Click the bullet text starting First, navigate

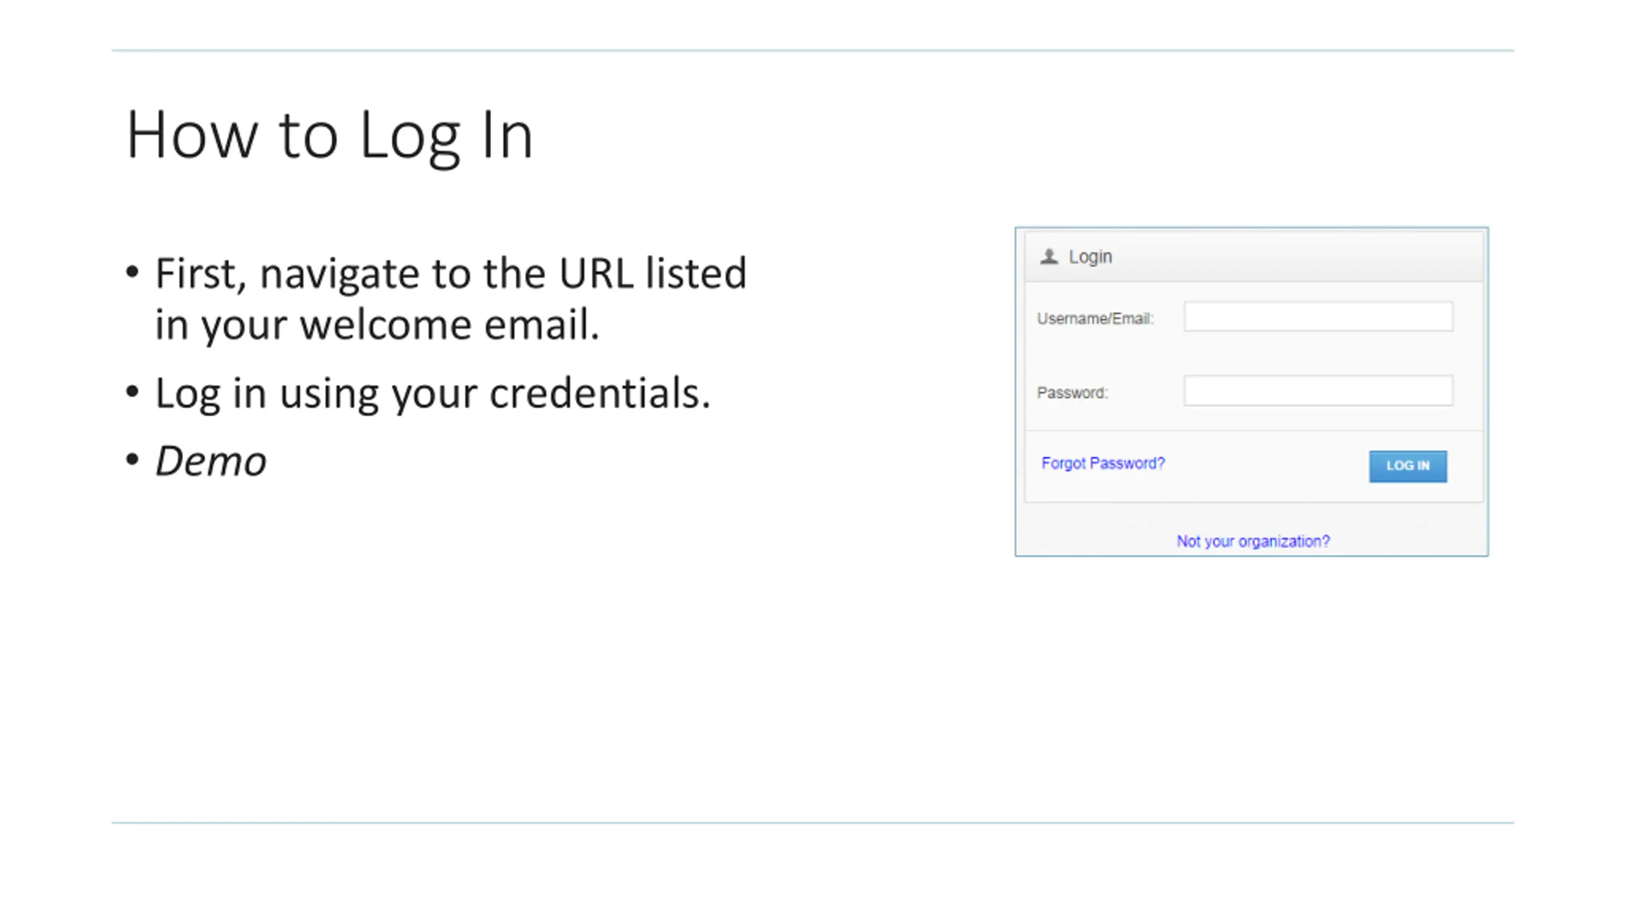451,298
